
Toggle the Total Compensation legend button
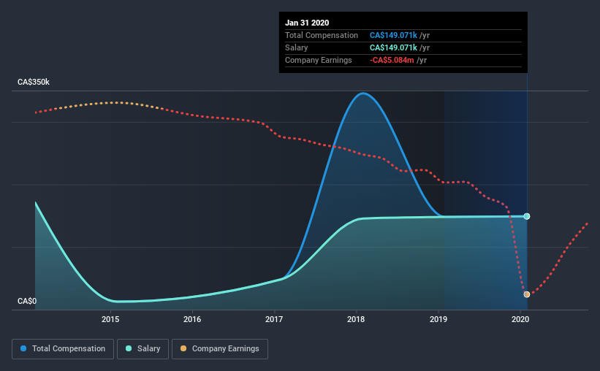[63, 349]
